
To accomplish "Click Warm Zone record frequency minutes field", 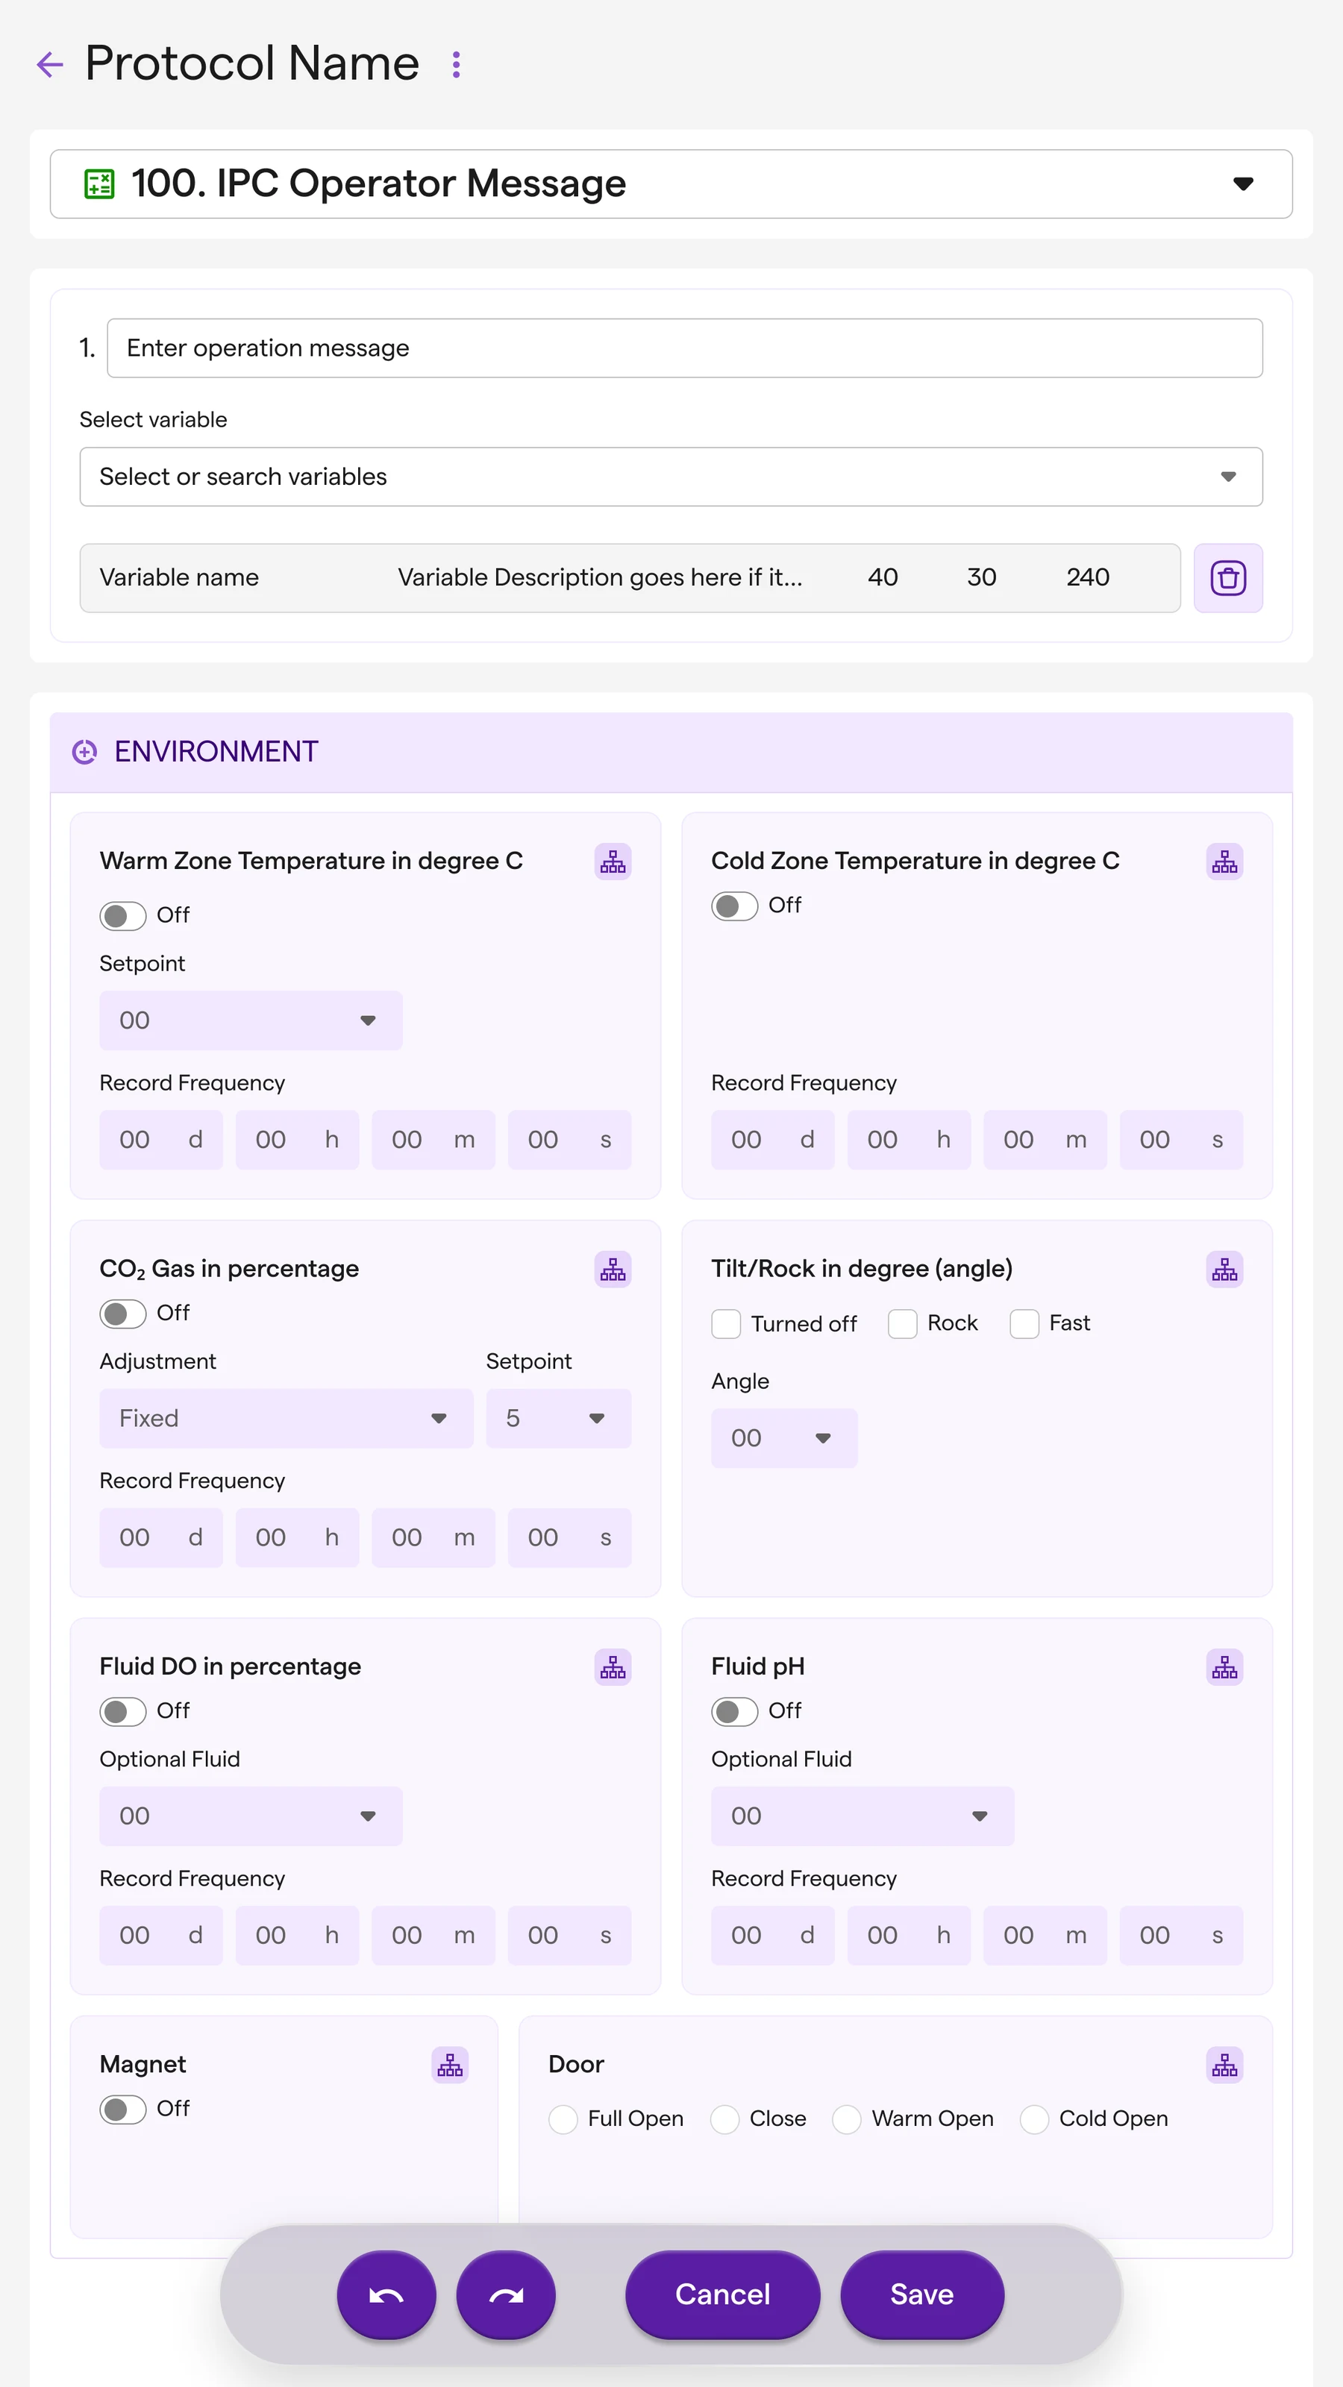I will (433, 1140).
